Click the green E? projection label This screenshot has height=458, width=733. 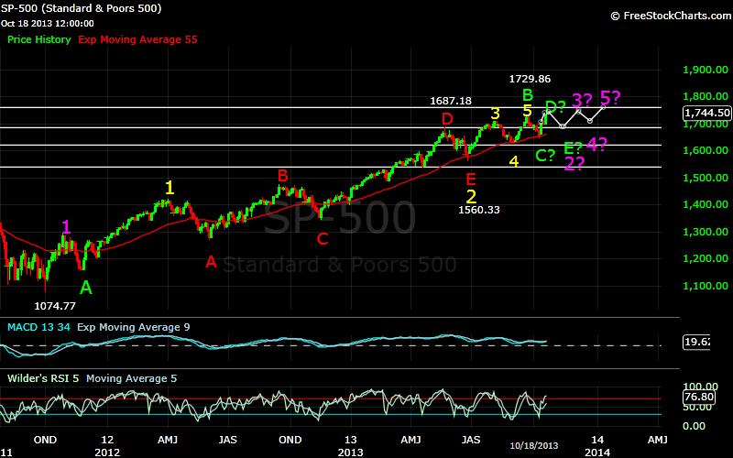click(x=574, y=148)
